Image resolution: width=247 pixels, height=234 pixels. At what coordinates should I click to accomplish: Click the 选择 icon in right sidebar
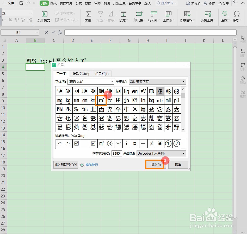pos(243,39)
